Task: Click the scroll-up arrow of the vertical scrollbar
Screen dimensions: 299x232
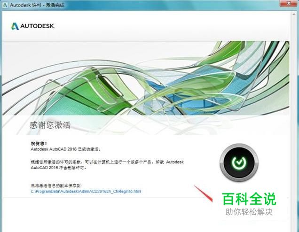Action: tap(294, 15)
